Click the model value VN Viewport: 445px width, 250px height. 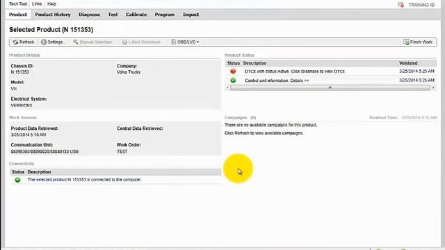coord(14,89)
